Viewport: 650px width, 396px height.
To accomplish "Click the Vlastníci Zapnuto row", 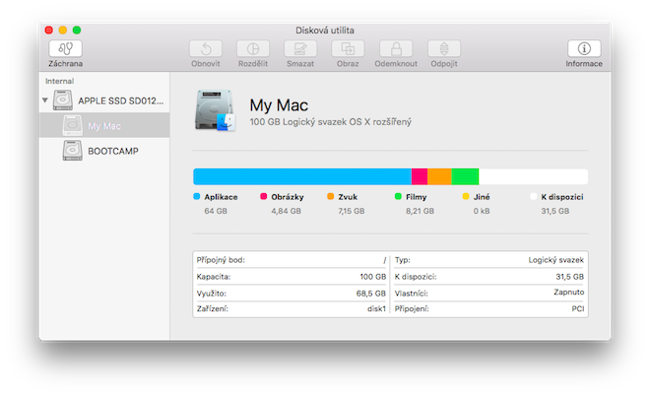I will point(489,293).
